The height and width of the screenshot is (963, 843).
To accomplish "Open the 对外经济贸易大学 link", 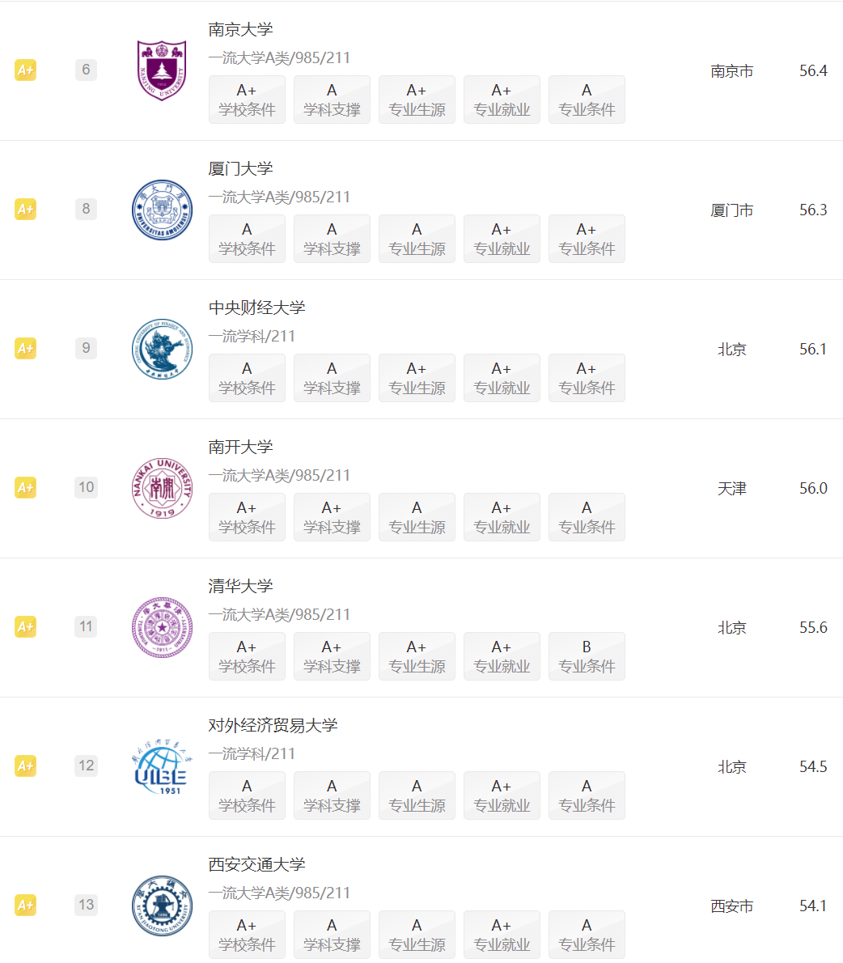I will [273, 725].
